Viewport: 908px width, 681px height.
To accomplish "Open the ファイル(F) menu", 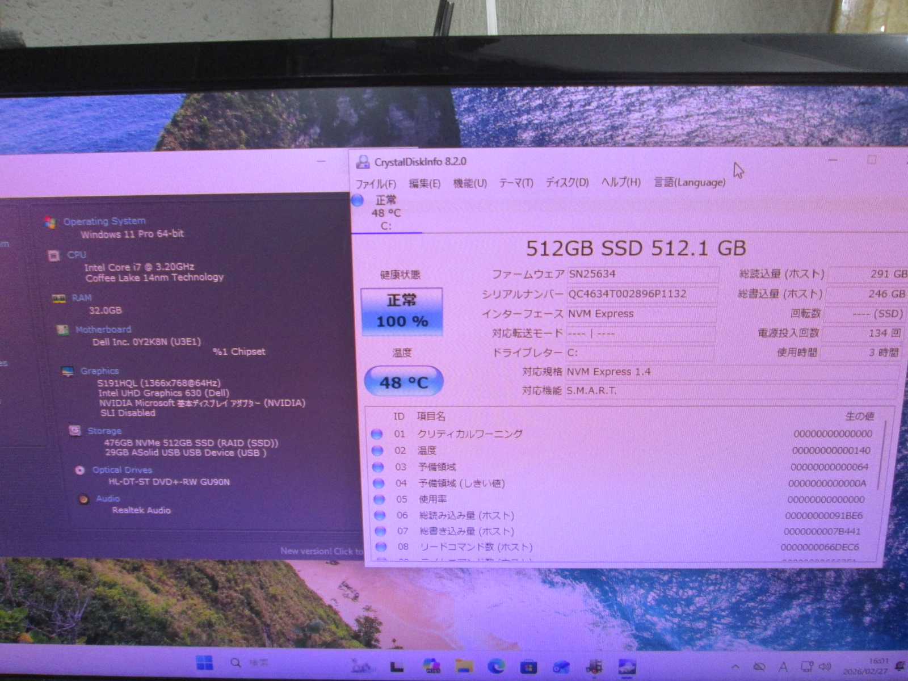I will coord(375,183).
